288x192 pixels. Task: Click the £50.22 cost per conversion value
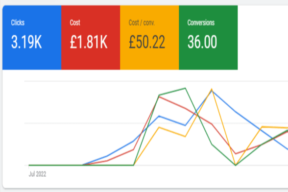tap(147, 42)
